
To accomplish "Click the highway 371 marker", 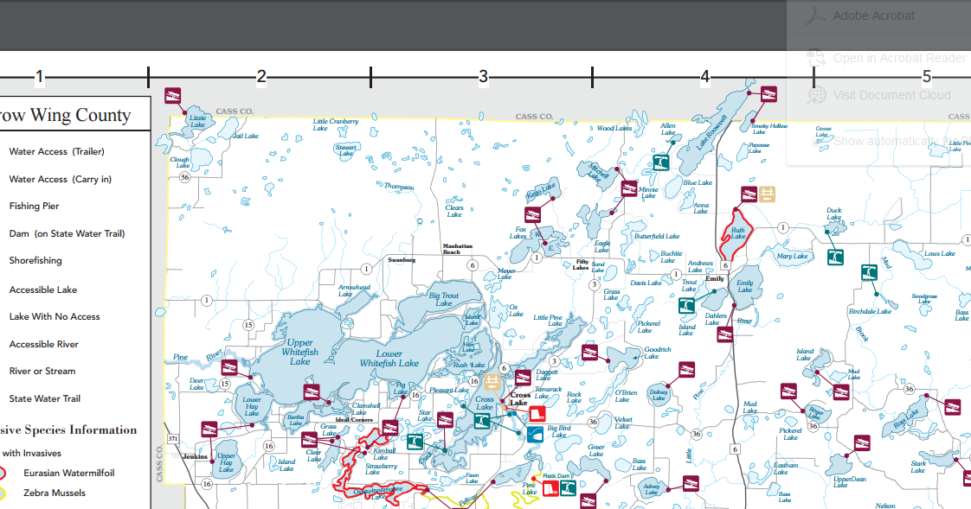I will tap(173, 438).
